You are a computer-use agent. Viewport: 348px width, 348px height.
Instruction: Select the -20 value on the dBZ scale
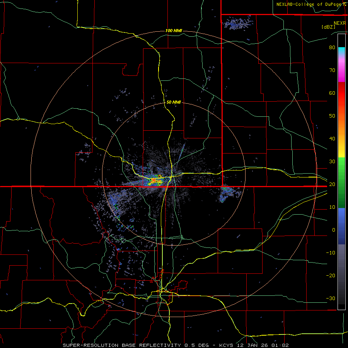pyautogui.click(x=331, y=276)
